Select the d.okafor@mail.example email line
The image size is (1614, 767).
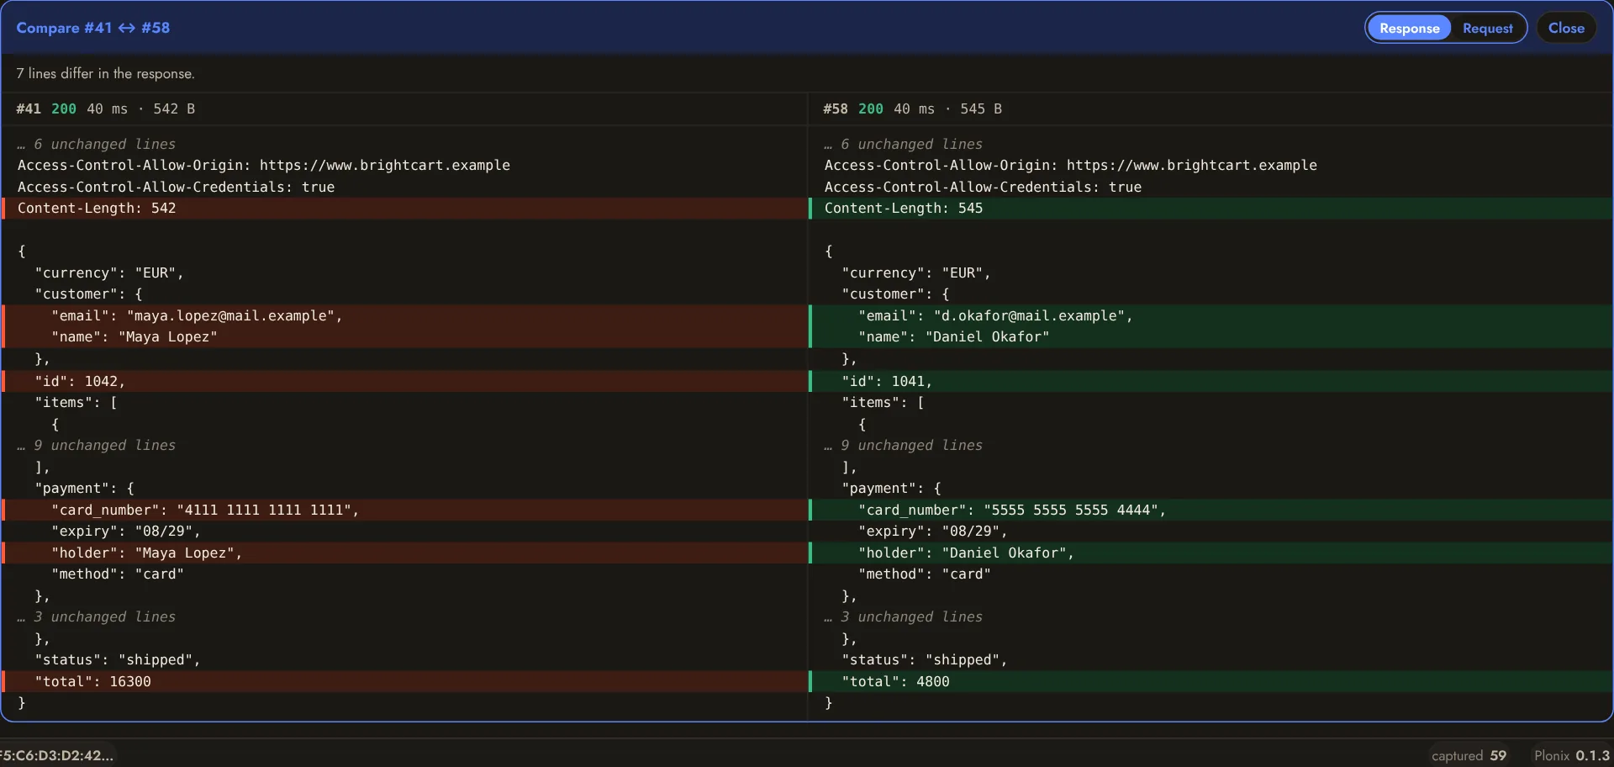tap(1210, 315)
